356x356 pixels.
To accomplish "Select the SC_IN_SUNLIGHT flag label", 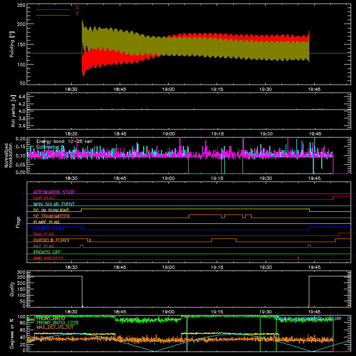I will click(x=51, y=210).
